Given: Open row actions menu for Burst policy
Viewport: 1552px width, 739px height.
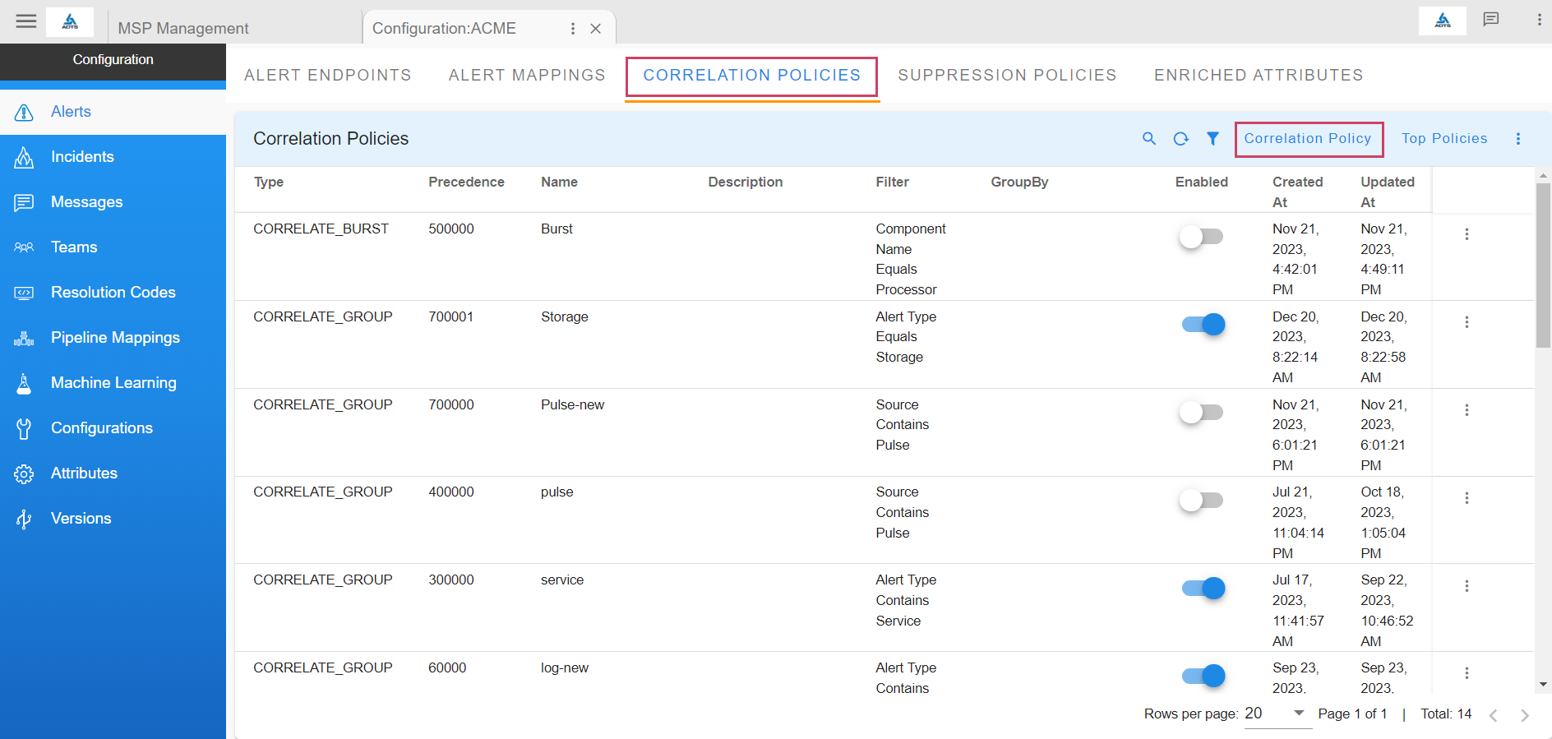Looking at the screenshot, I should (x=1466, y=234).
